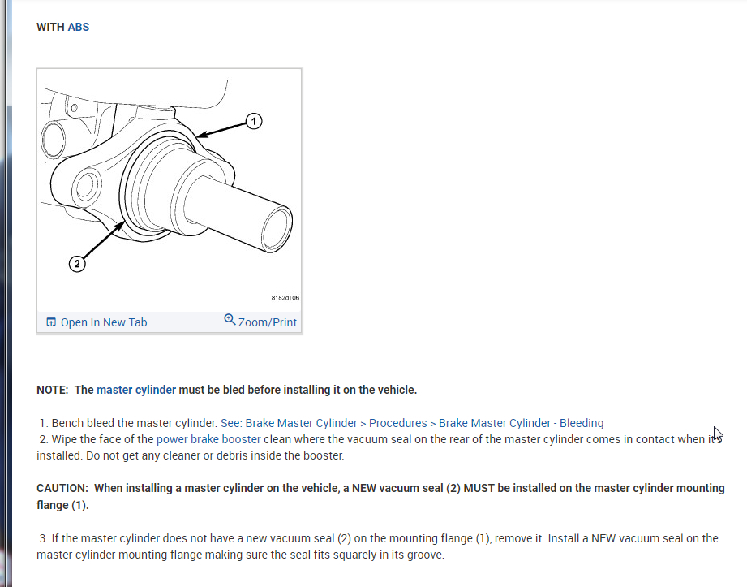Open the Zoom/Print text link
747x587 pixels.
point(268,322)
